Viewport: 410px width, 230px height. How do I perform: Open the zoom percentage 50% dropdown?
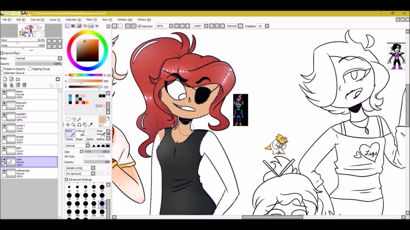(171, 26)
